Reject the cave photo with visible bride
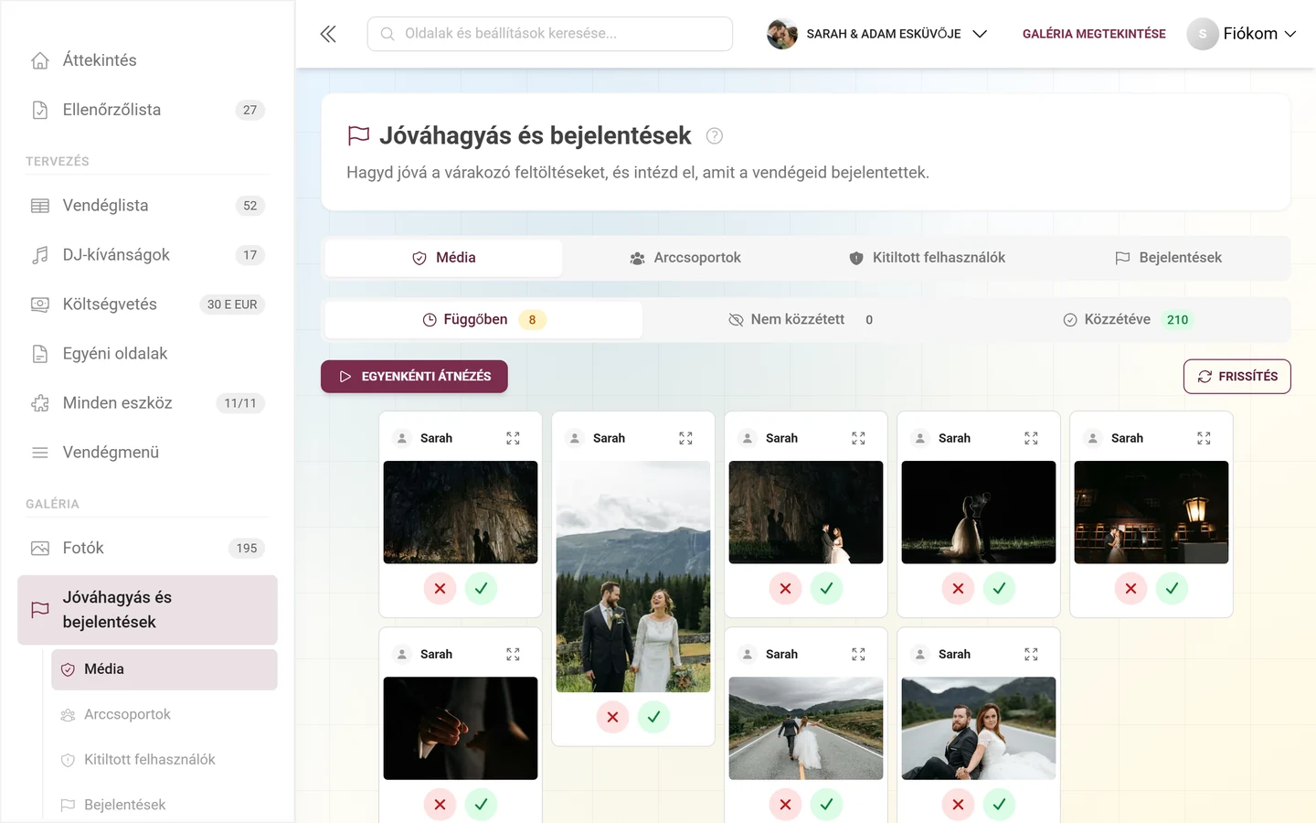Image resolution: width=1316 pixels, height=823 pixels. [x=785, y=589]
